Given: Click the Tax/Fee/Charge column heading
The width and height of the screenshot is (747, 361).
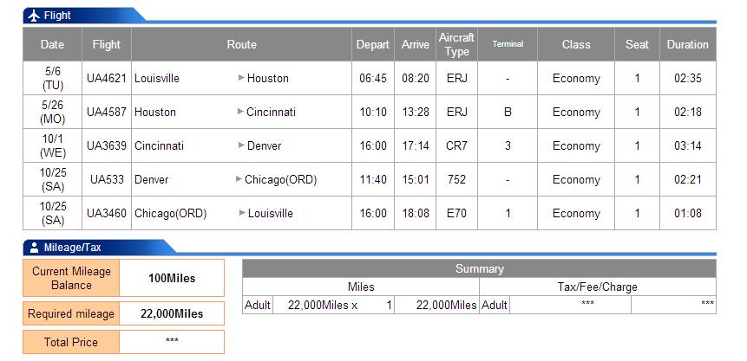Looking at the screenshot, I should (598, 287).
